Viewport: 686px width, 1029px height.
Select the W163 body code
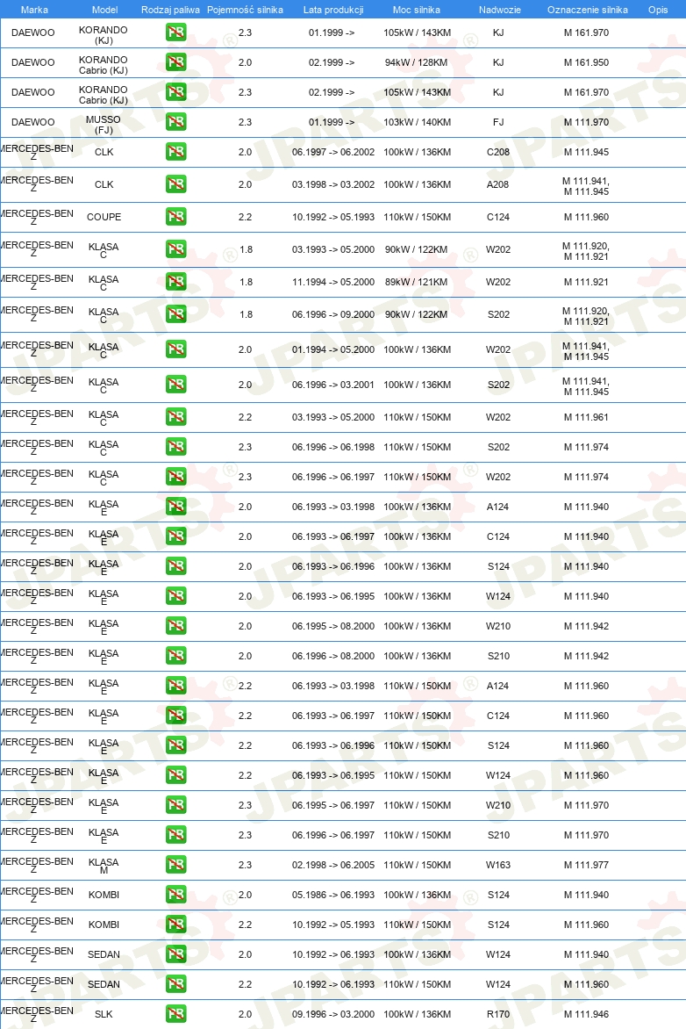(x=498, y=865)
